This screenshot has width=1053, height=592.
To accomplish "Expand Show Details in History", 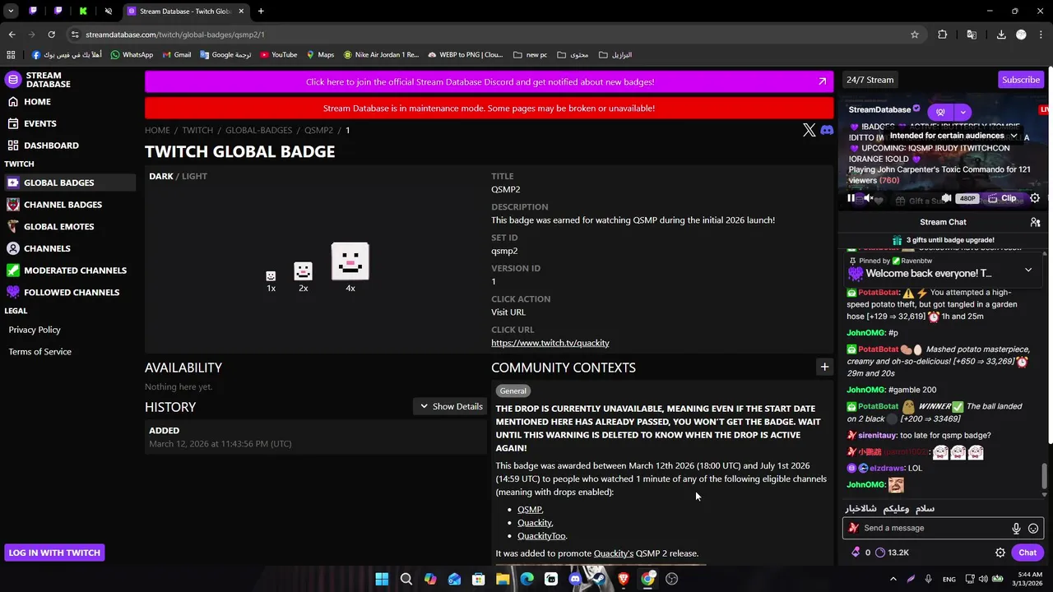I will click(451, 406).
